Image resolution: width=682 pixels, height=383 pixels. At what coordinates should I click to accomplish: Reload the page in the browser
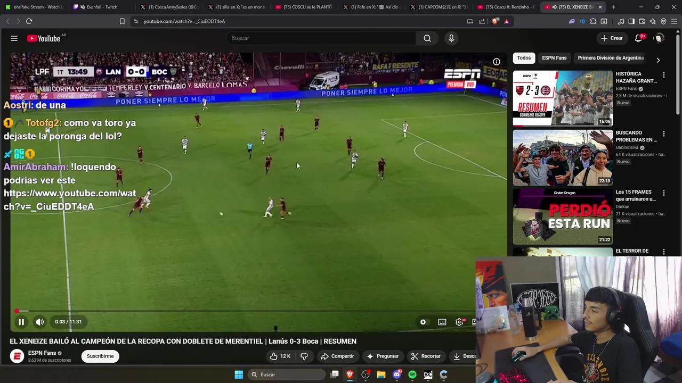click(x=29, y=21)
